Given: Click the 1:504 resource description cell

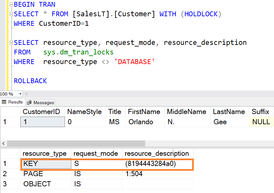Looking at the screenshot, I should click(158, 174).
